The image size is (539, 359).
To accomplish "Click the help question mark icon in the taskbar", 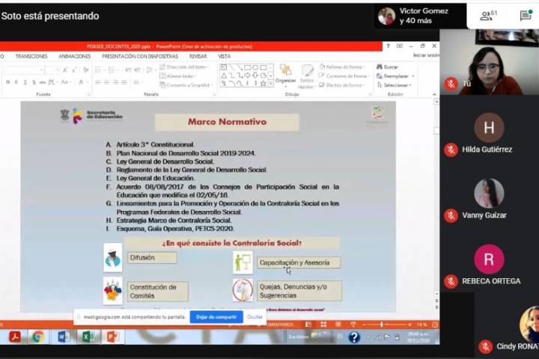I will [354, 337].
